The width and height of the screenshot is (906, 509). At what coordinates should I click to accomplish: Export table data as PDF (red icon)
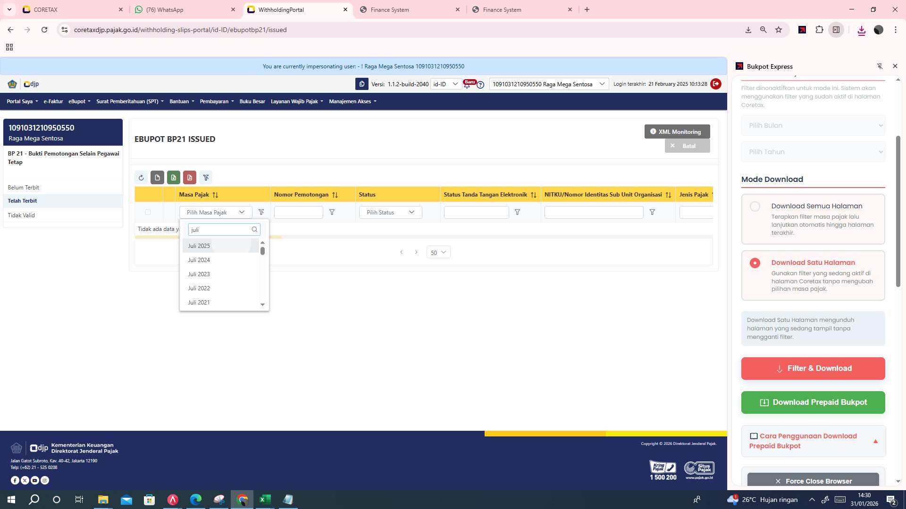[190, 178]
